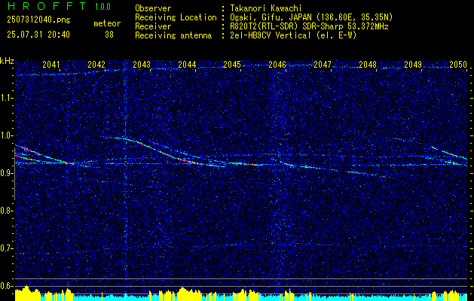This screenshot has height=301, width=474.
Task: Click the 1.0 frequency axis label
Action: [6, 135]
